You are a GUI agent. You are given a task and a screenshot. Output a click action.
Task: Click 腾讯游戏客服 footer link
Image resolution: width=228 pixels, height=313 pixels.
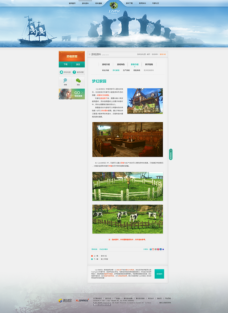point(140,299)
